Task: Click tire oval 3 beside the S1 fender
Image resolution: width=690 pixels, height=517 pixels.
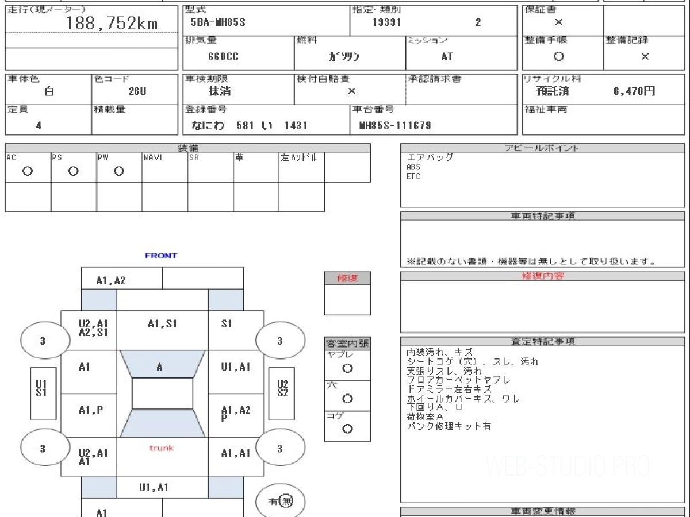Action: [x=280, y=341]
